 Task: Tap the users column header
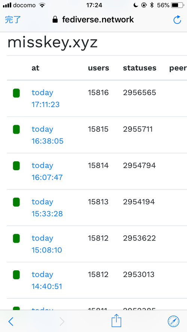click(99, 68)
